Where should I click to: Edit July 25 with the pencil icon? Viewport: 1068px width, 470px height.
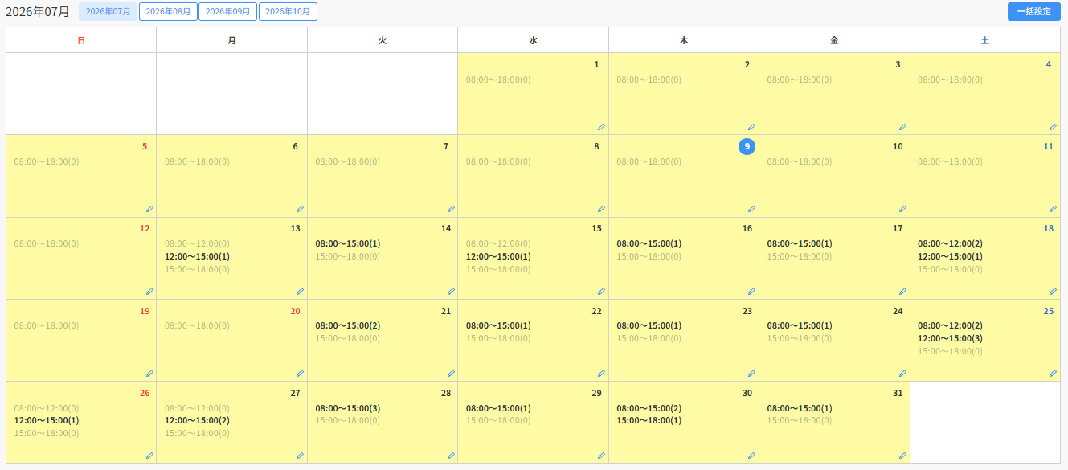tap(1053, 374)
